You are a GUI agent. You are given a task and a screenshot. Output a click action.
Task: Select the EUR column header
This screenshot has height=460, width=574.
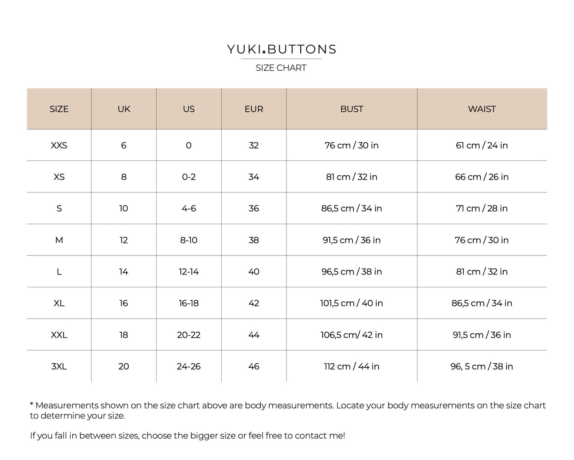click(253, 109)
